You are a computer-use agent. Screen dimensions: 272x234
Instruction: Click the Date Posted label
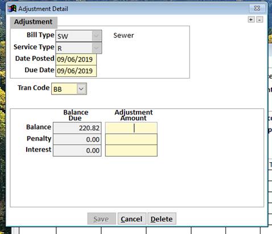point(35,59)
